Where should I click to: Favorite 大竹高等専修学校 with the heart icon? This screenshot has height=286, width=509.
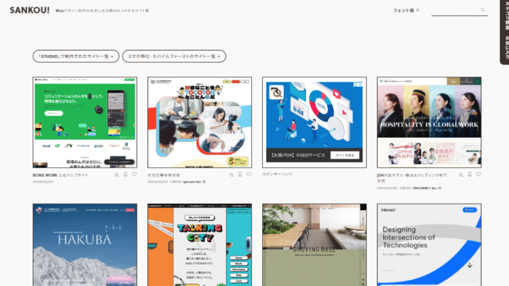pos(249,175)
